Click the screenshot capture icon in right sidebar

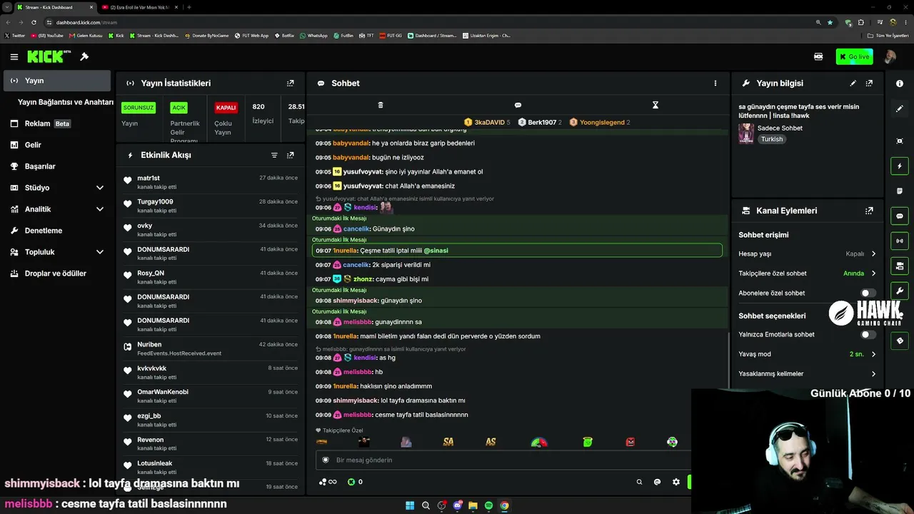pyautogui.click(x=900, y=141)
